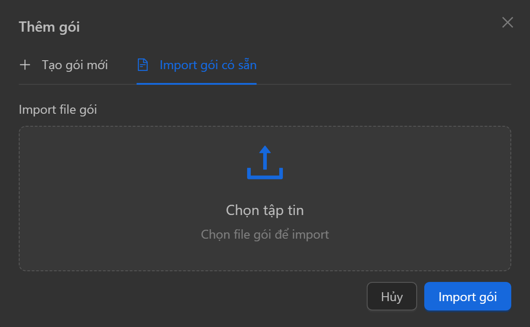Click the plus icon beside Tạo gói mới
Viewport: 530px width, 327px height.
[25, 65]
